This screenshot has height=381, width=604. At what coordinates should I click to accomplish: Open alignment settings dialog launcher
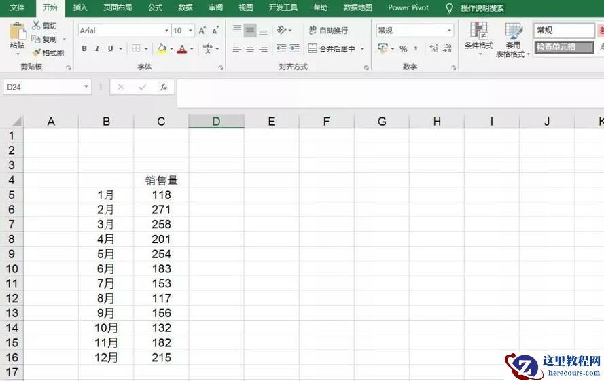[366, 67]
